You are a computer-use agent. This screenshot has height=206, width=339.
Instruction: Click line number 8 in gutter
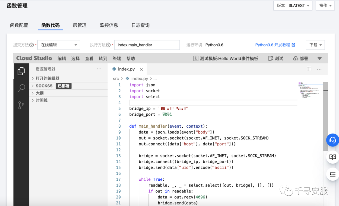pos(120,126)
